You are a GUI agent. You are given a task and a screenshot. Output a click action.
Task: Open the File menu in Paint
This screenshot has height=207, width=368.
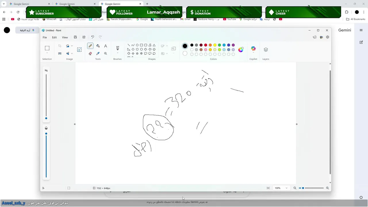[45, 37]
